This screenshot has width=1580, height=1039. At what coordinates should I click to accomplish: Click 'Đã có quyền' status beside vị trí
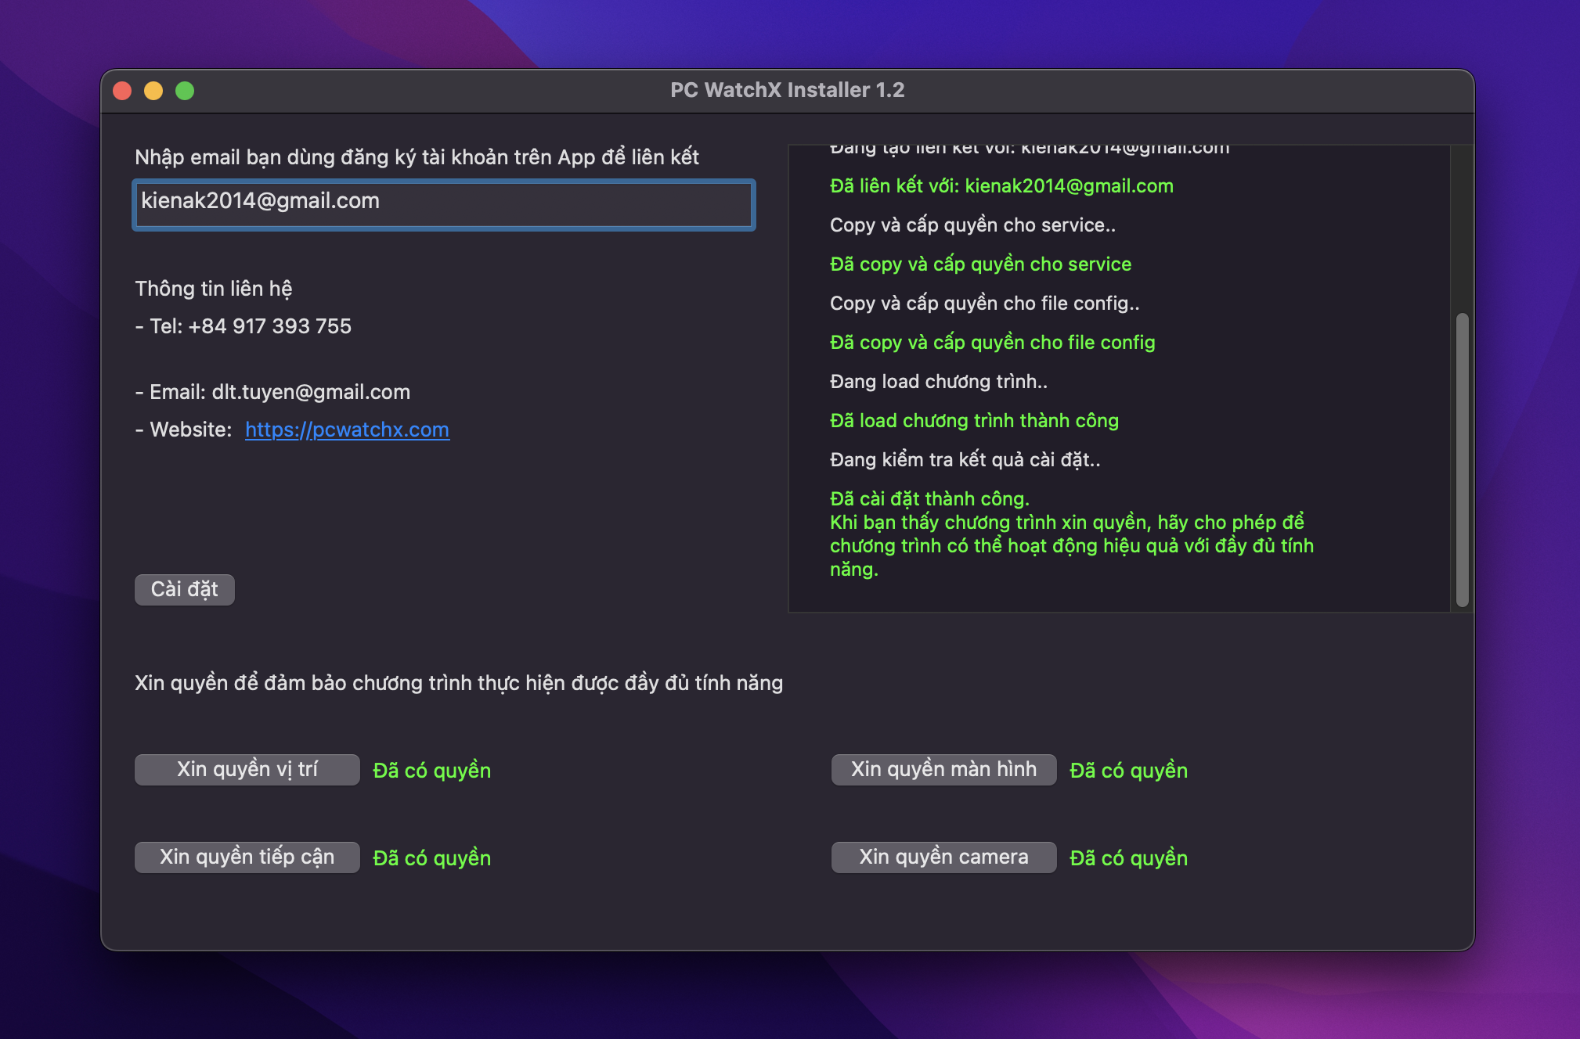point(432,771)
